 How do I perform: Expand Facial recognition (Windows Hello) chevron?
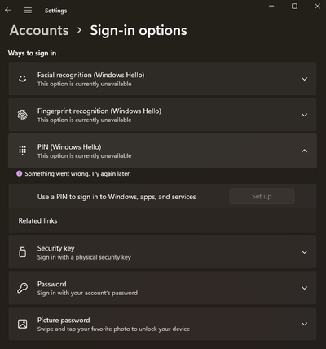[305, 79]
